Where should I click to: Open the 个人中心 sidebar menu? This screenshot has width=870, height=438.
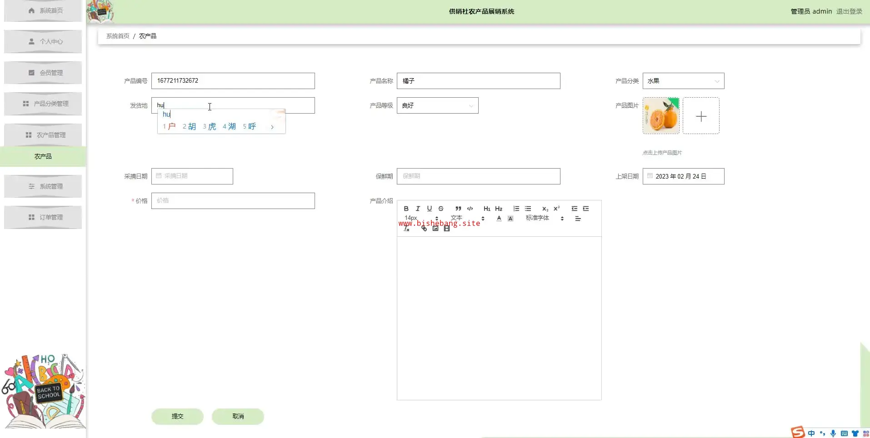coord(43,41)
